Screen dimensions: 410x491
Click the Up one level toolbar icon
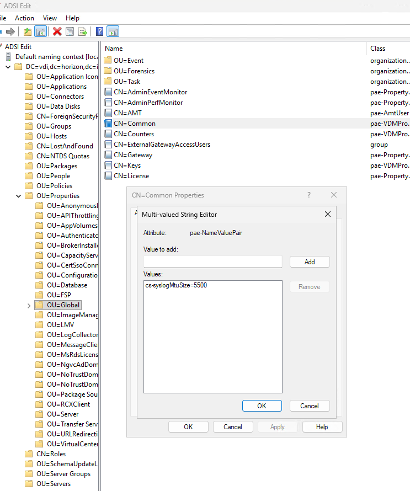pyautogui.click(x=28, y=31)
